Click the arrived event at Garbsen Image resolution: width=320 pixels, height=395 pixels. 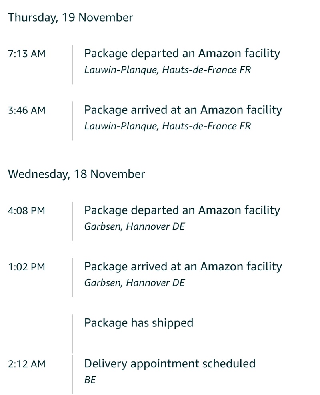(183, 266)
